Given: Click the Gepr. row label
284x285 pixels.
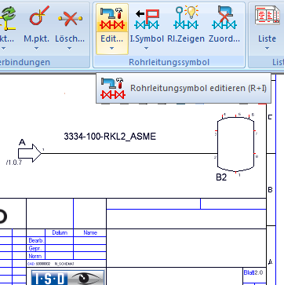Looking at the screenshot, I should click(x=35, y=248).
